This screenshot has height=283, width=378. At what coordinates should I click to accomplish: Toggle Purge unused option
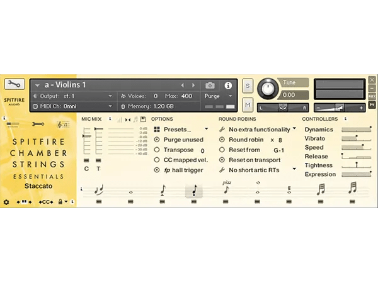tap(157, 140)
